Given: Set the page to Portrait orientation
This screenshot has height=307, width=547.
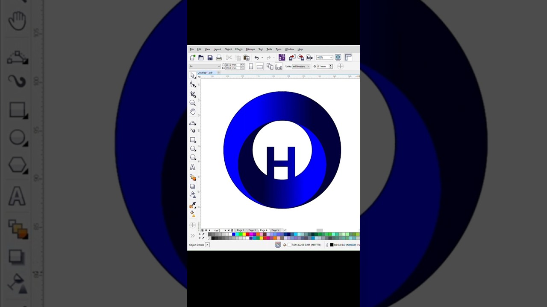Looking at the screenshot, I should click(x=251, y=66).
